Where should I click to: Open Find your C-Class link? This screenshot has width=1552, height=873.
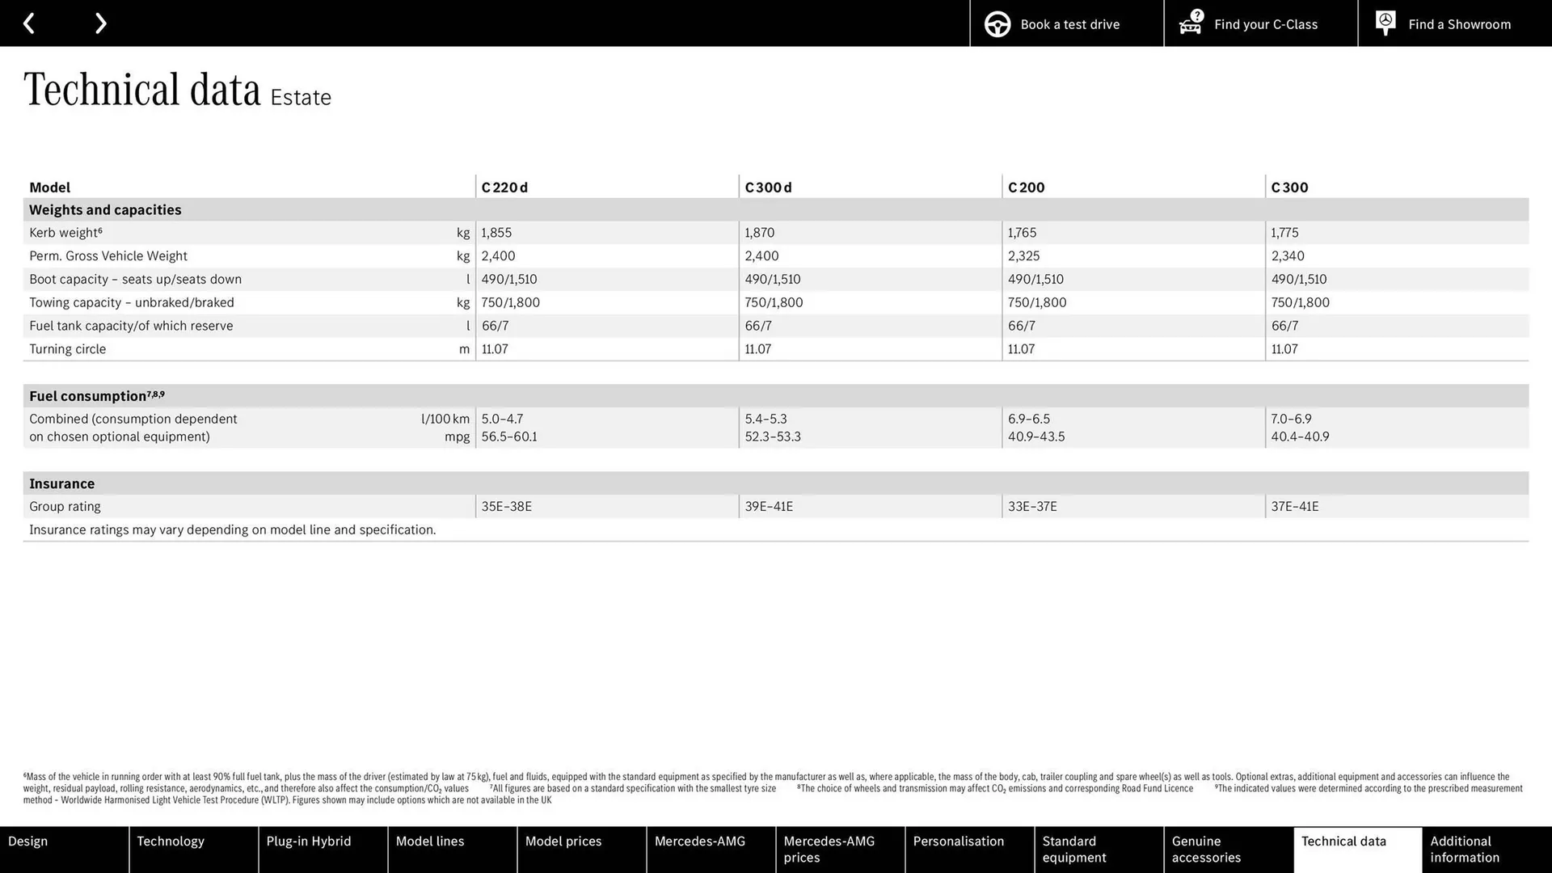coord(1265,24)
